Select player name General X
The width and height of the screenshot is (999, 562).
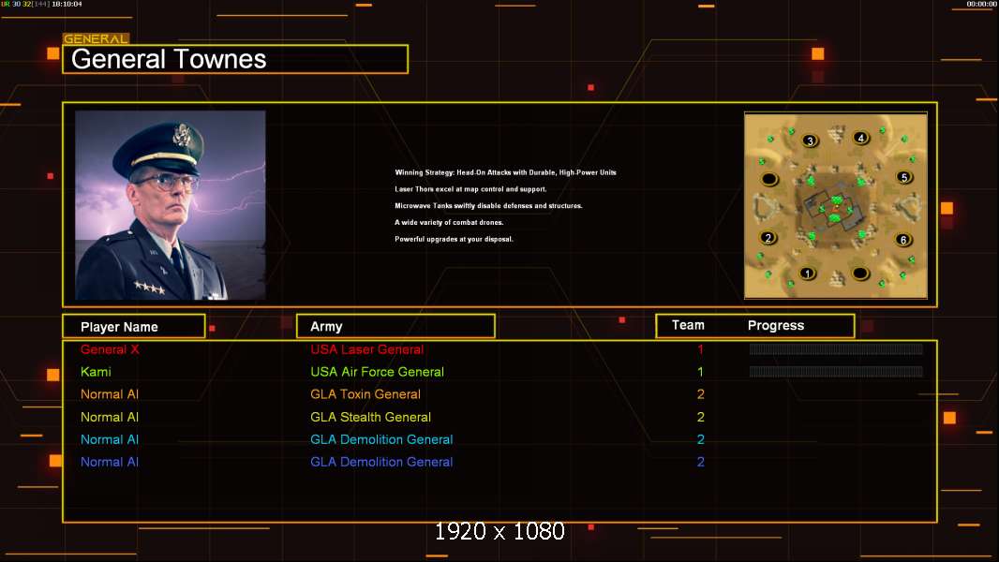pos(110,349)
